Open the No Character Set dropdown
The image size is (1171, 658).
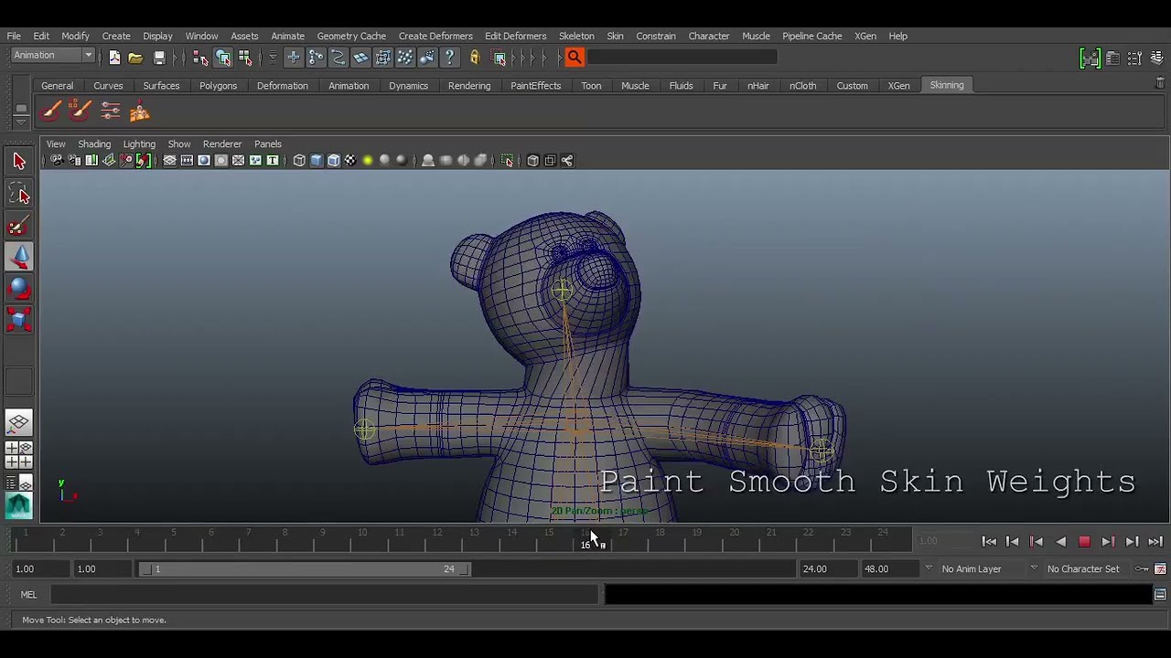[x=1082, y=568]
